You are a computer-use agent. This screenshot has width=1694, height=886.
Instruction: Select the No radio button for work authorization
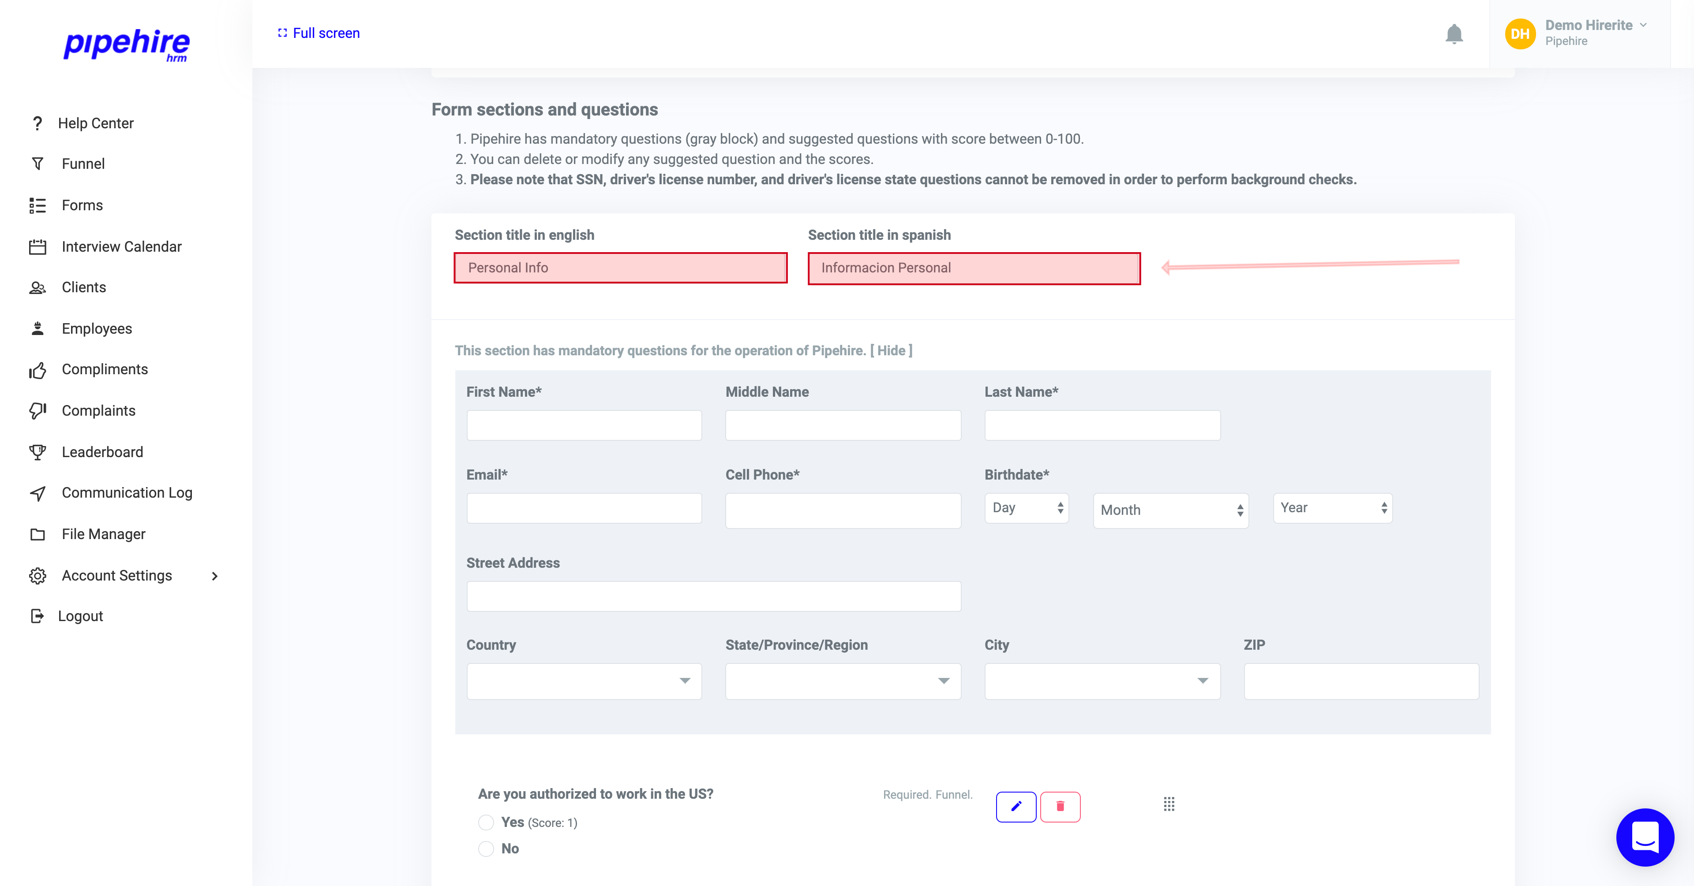point(486,849)
